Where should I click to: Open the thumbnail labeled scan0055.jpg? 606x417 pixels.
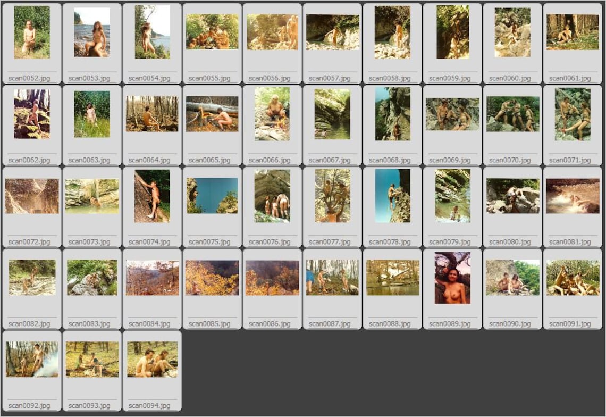[x=212, y=32]
